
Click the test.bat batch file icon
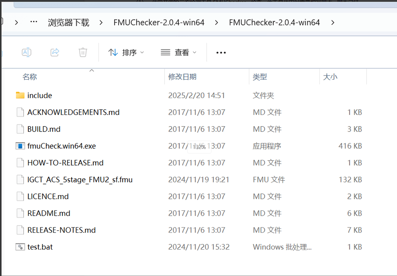point(20,247)
